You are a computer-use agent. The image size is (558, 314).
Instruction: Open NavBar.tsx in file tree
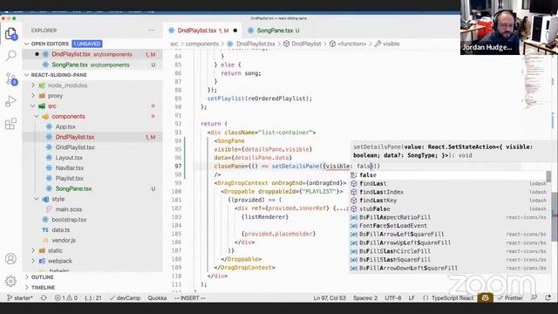point(70,168)
